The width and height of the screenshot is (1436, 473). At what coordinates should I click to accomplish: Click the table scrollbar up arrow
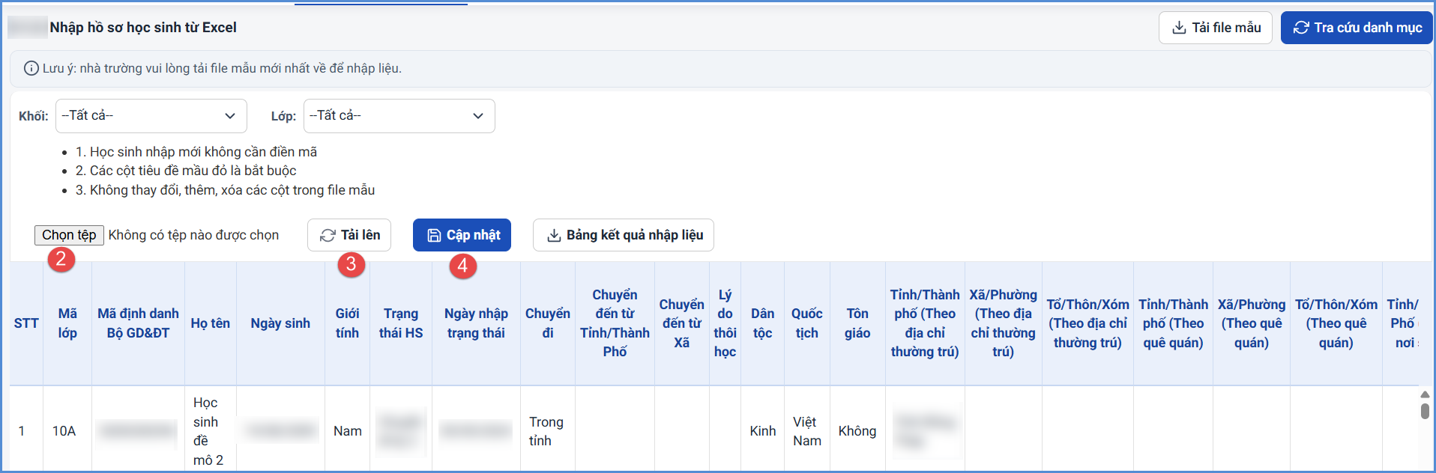tap(1425, 394)
